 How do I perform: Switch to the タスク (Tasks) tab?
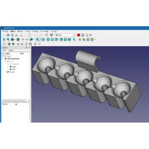point(11,50)
